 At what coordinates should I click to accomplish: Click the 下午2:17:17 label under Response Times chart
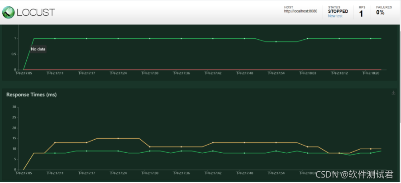pos(86,173)
